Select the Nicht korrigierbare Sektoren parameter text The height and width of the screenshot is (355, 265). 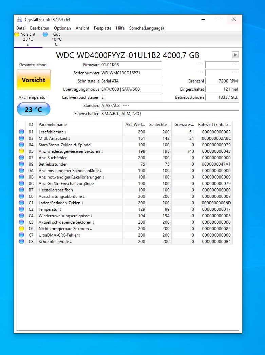click(x=65, y=229)
